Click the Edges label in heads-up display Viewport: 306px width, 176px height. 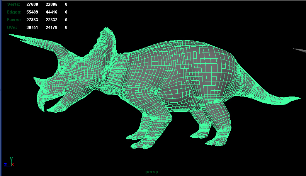(x=14, y=12)
